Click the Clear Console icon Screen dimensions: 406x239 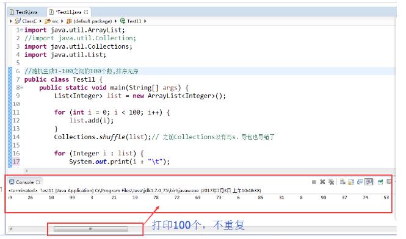pyautogui.click(x=343, y=182)
